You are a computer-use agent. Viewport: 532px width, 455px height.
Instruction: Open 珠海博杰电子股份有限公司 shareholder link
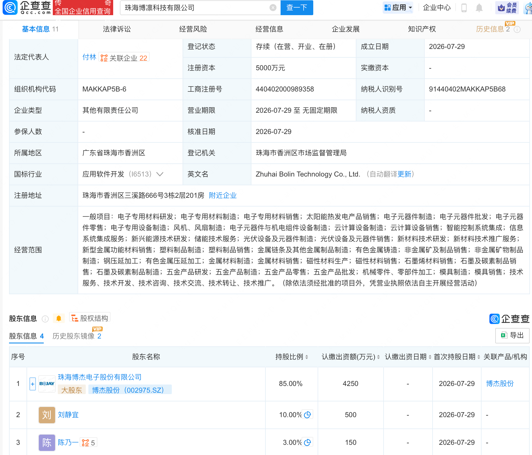tap(99, 377)
